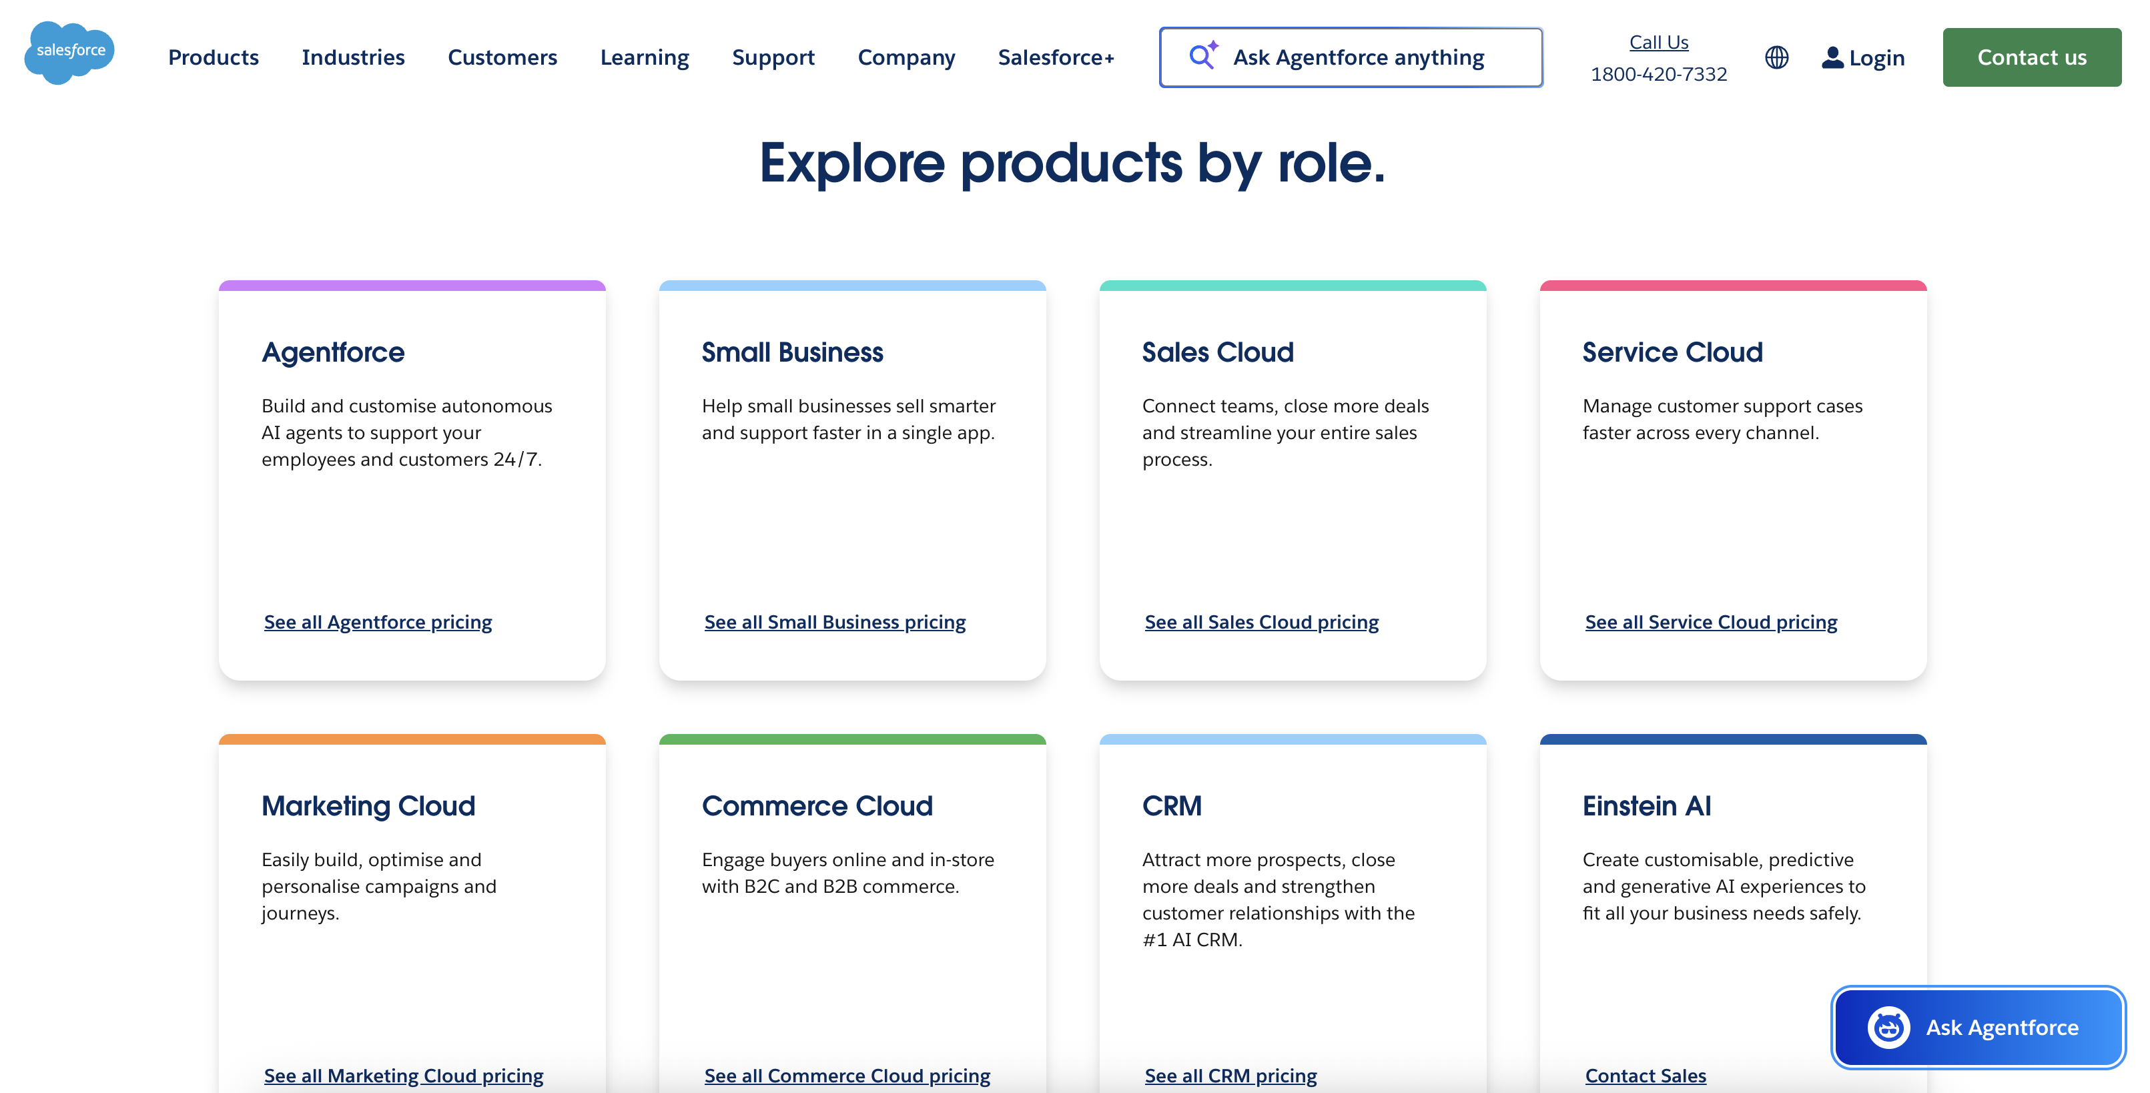2150x1093 pixels.
Task: Click 'Engage buyers online and in-store' description
Action: 848,873
